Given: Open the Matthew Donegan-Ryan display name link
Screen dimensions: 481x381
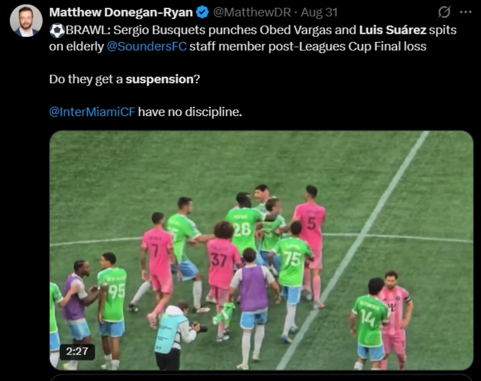Looking at the screenshot, I should point(121,12).
